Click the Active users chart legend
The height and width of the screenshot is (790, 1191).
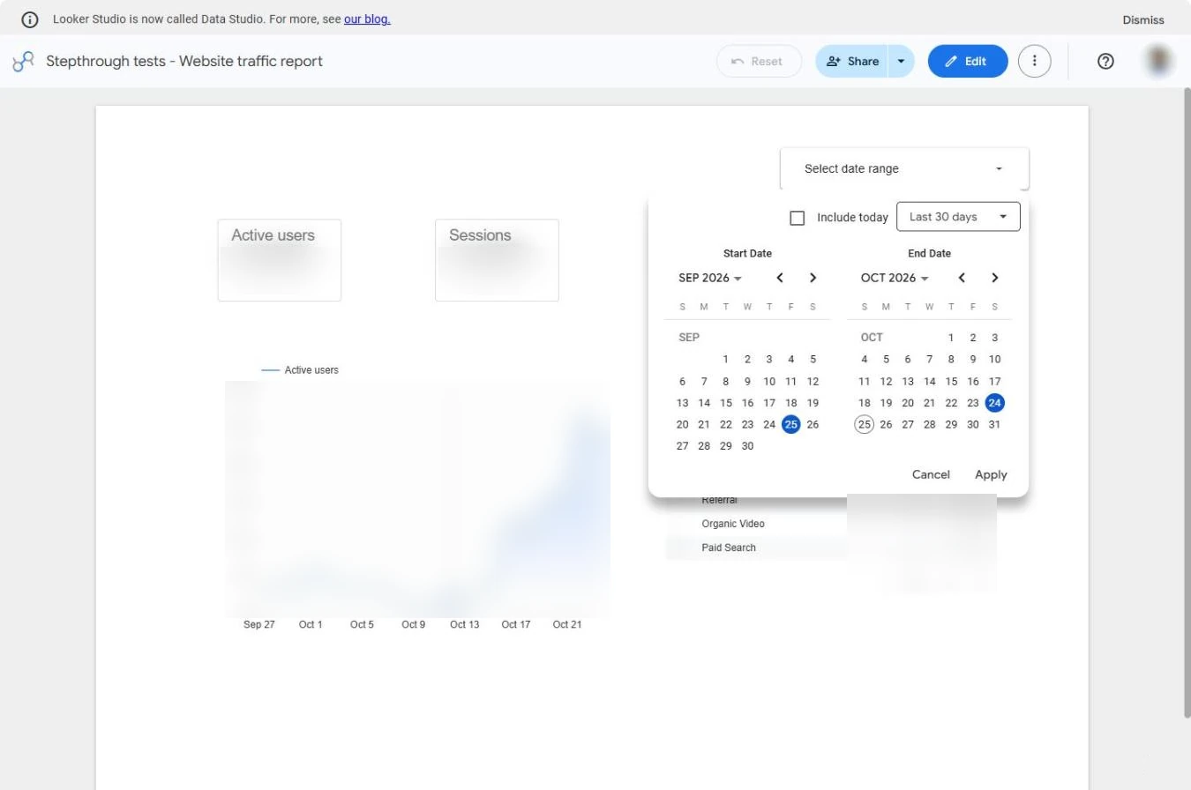coord(300,370)
